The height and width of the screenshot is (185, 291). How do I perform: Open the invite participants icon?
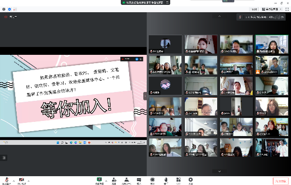114,181
